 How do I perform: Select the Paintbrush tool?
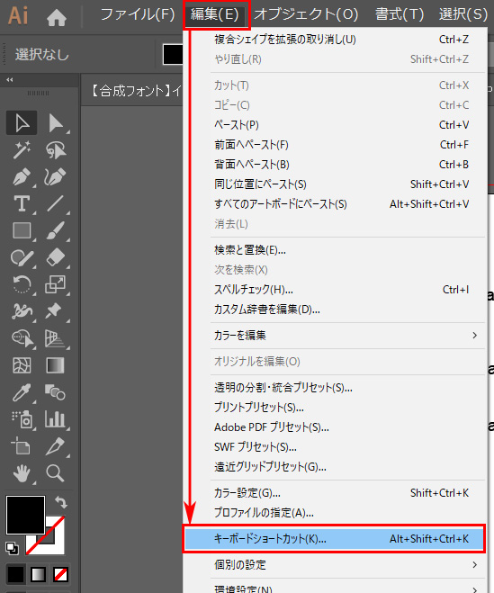tap(56, 230)
